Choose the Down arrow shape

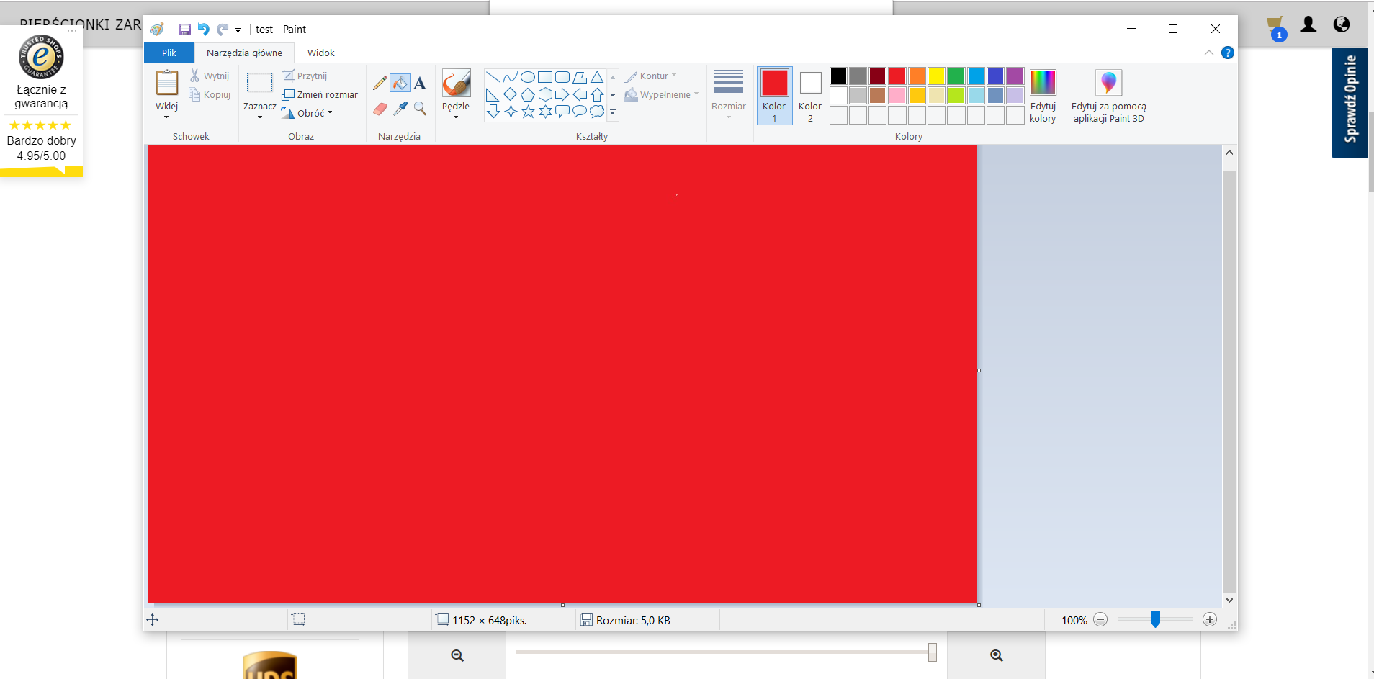point(493,112)
